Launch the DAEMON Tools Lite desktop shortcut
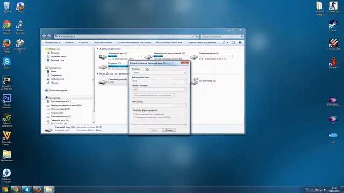Screen dimensions: 344x193 pos(6,176)
